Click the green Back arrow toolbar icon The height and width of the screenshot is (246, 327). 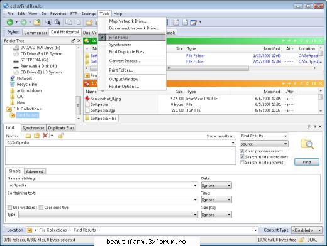9,22
